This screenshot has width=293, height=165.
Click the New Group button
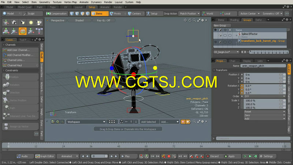pyautogui.click(x=222, y=25)
